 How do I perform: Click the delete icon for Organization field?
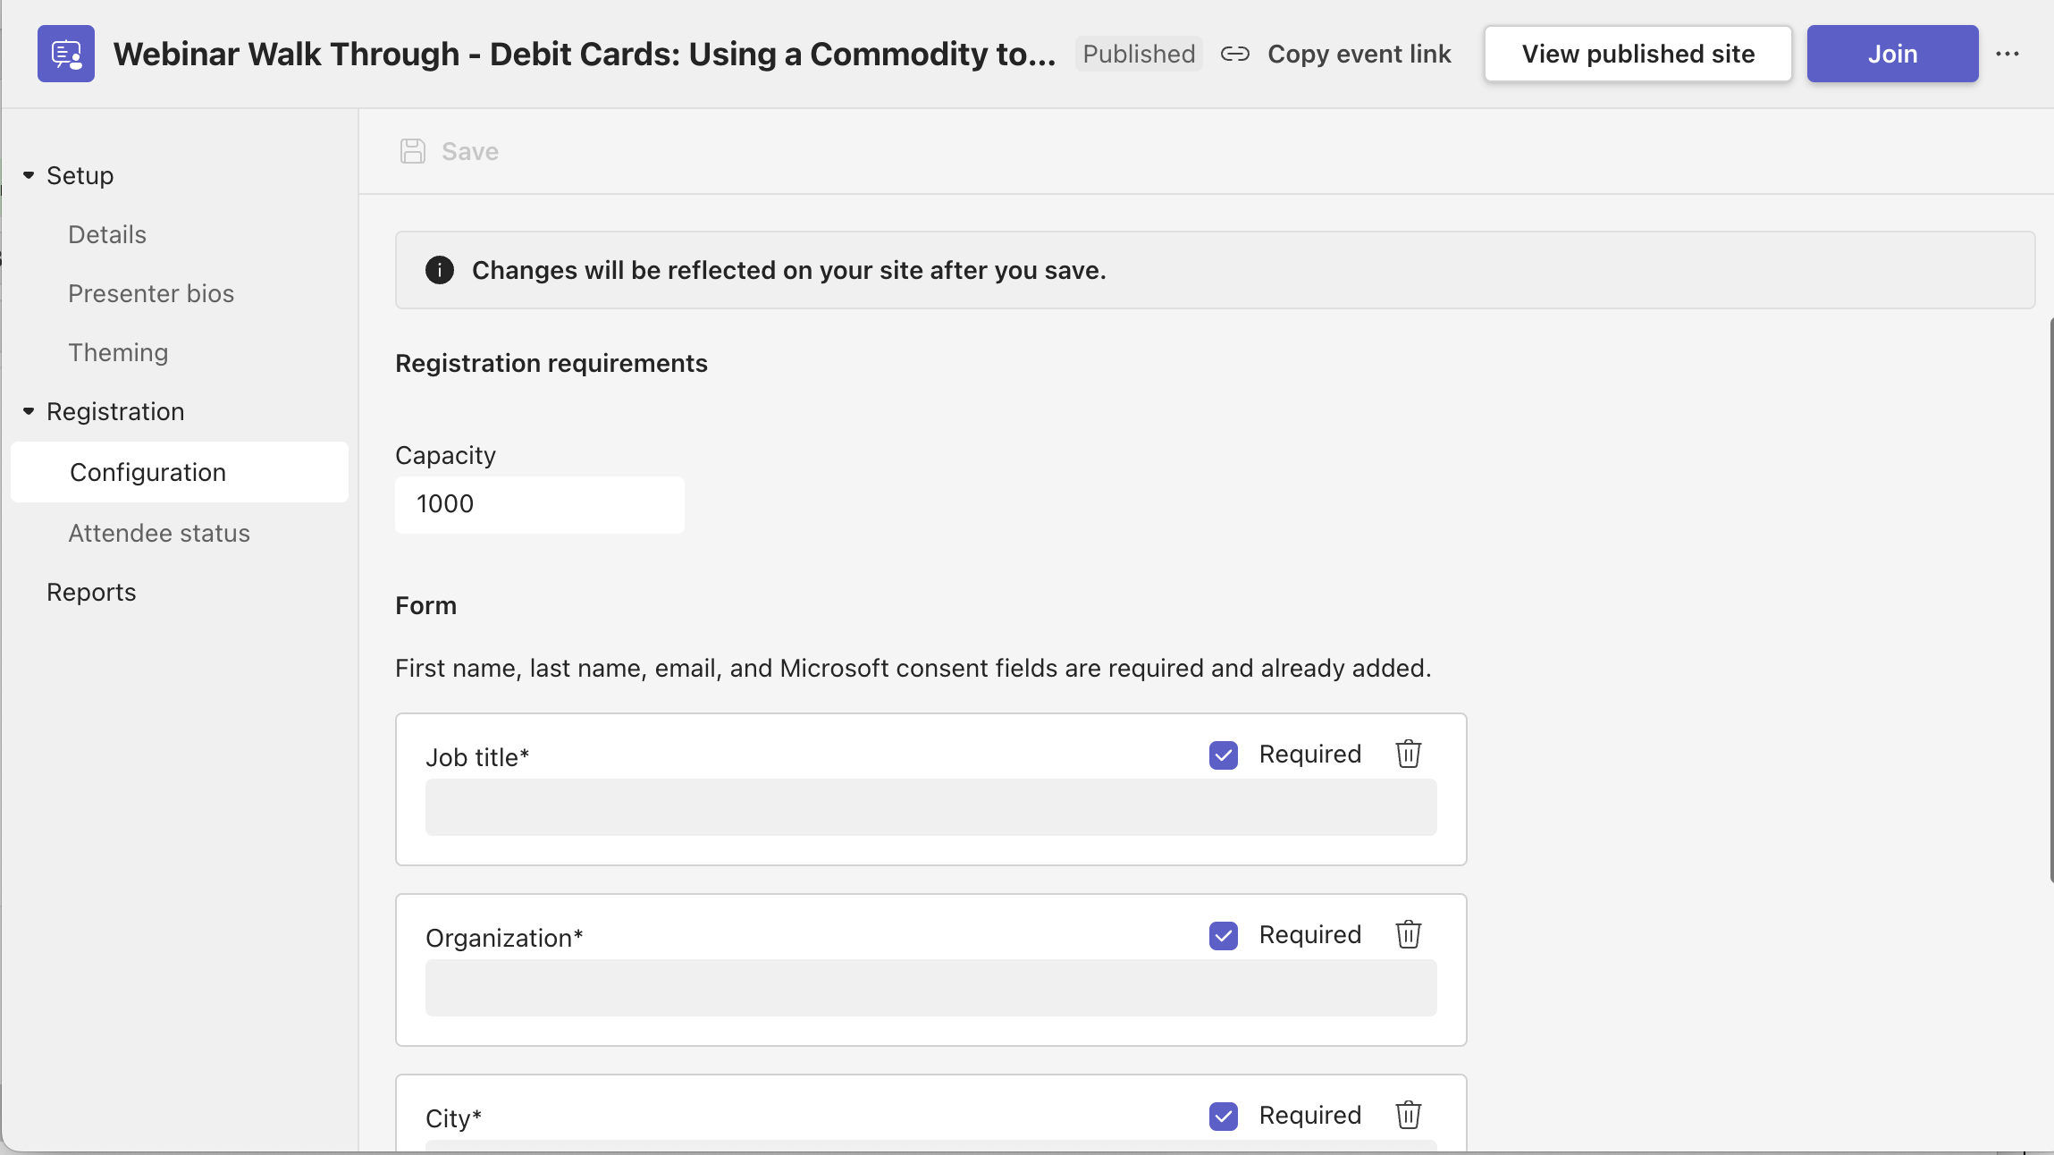[x=1408, y=933]
